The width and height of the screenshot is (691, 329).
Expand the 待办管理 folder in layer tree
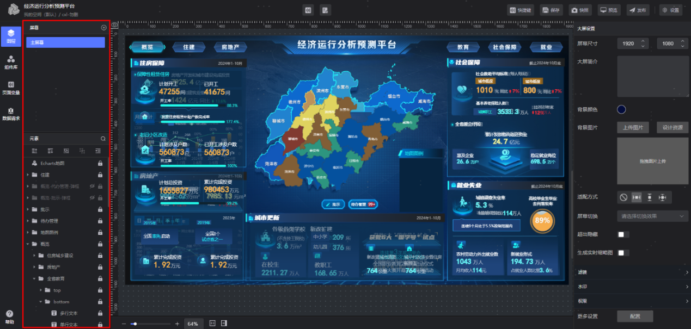pos(28,221)
